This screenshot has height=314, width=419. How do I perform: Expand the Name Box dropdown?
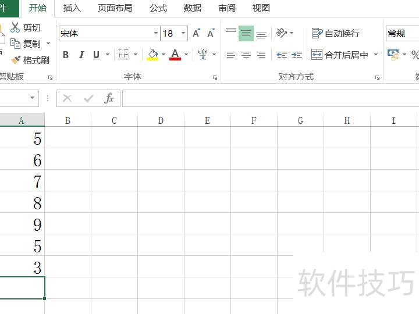coord(33,98)
